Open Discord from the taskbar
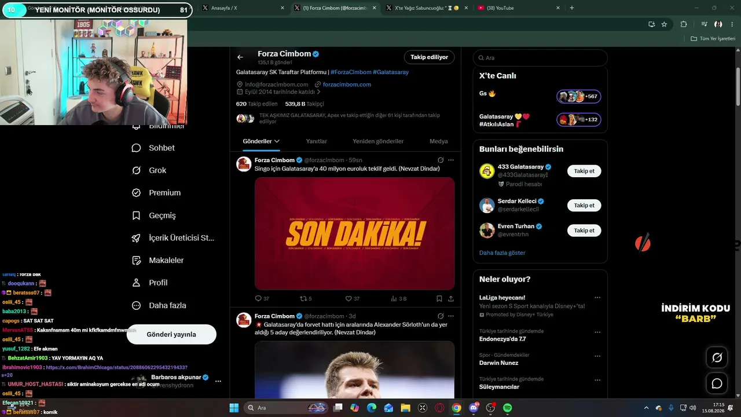The height and width of the screenshot is (417, 741). click(474, 408)
